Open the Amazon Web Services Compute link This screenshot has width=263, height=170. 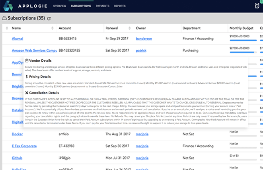click(34, 51)
